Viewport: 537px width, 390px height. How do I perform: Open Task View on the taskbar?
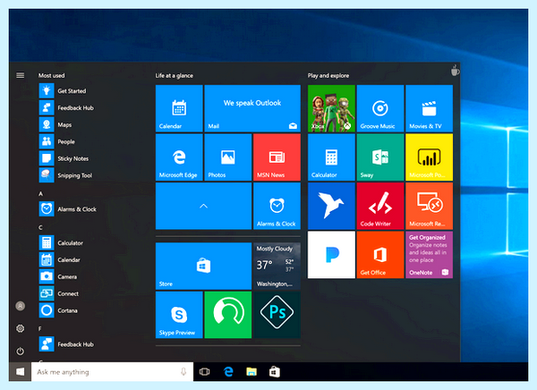pyautogui.click(x=204, y=372)
